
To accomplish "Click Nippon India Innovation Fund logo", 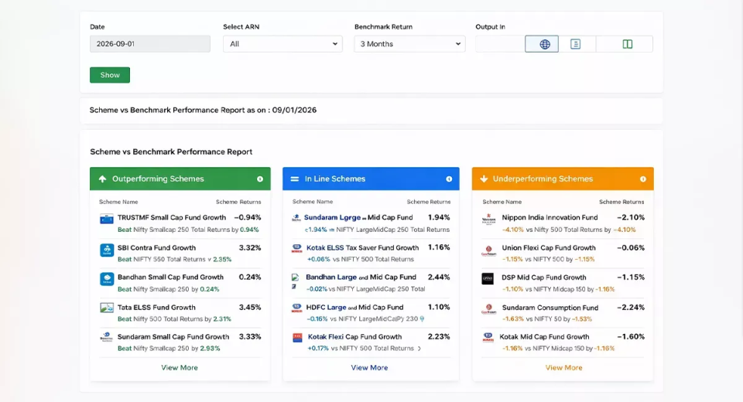I will 488,220.
